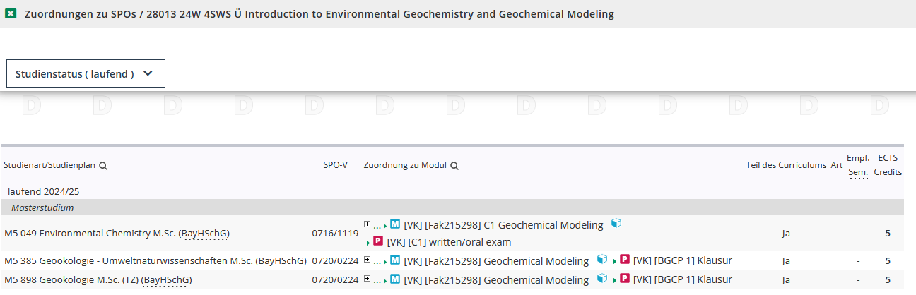Viewport: 916px width, 295px height.
Task: Expand plus box in Geoökologie Umweltnaturwissenschaften row
Action: [367, 260]
